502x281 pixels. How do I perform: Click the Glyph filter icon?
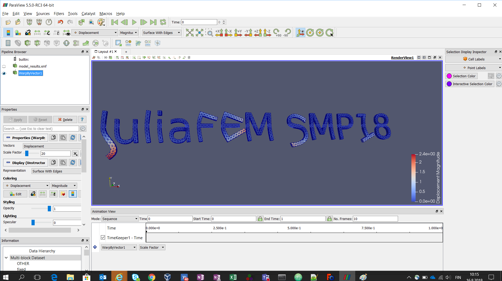click(96, 43)
